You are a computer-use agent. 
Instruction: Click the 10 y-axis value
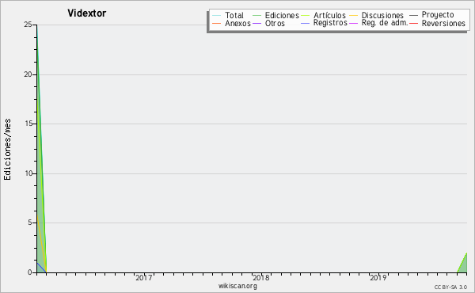coord(28,173)
